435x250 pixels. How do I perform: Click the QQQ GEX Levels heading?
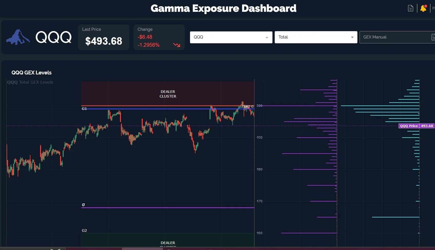coord(32,73)
